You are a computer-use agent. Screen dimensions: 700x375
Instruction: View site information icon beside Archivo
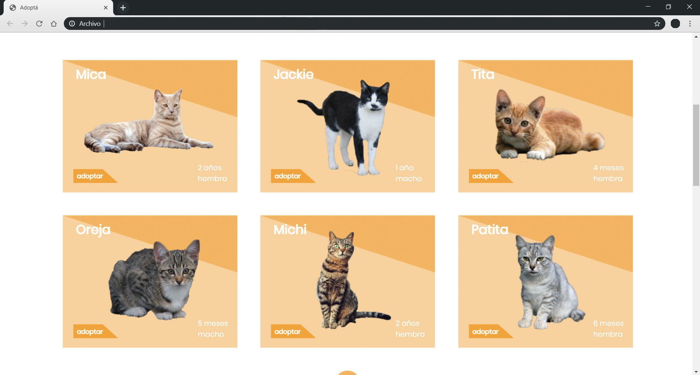[x=72, y=24]
